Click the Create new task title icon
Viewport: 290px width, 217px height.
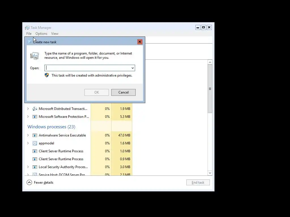coord(29,42)
